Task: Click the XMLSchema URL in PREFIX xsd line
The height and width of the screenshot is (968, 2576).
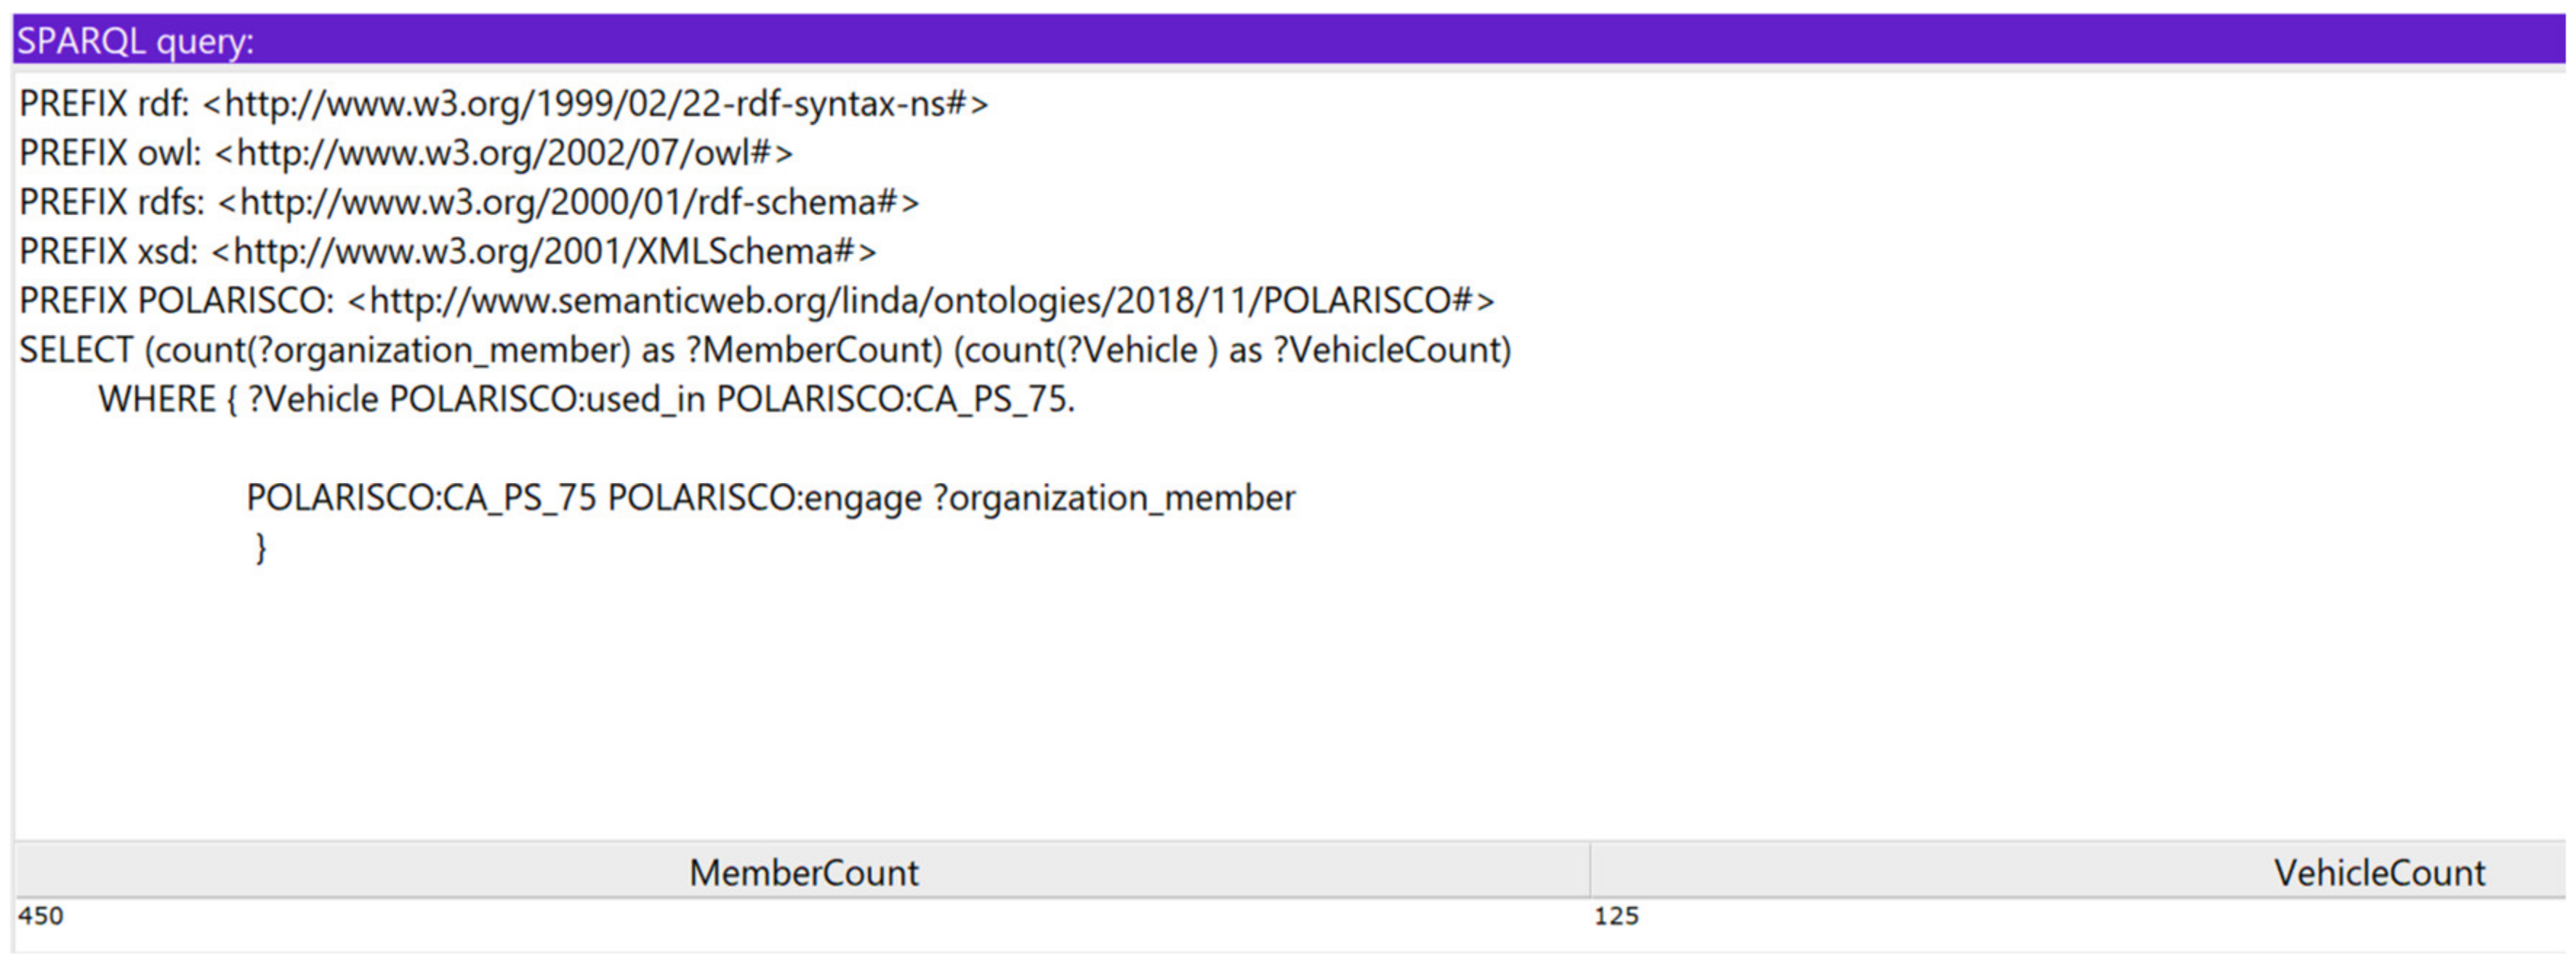Action: [x=544, y=251]
